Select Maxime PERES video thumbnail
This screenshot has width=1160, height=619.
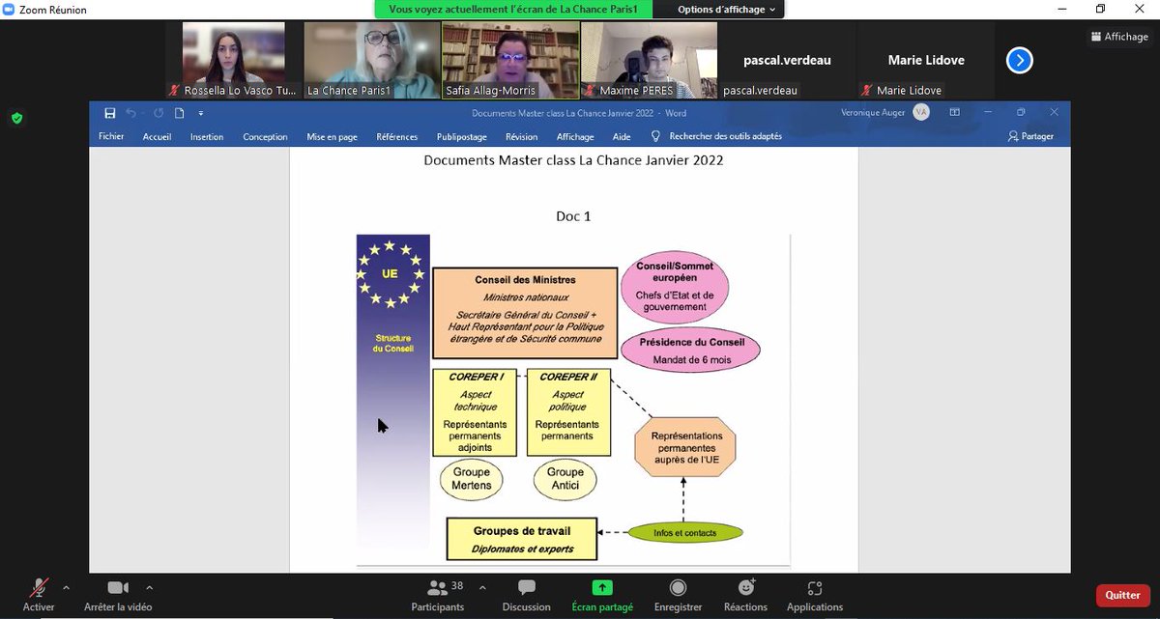pos(649,60)
